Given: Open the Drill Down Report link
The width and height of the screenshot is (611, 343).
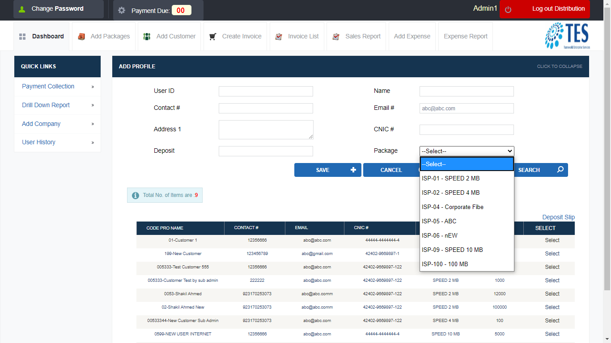Looking at the screenshot, I should [46, 105].
